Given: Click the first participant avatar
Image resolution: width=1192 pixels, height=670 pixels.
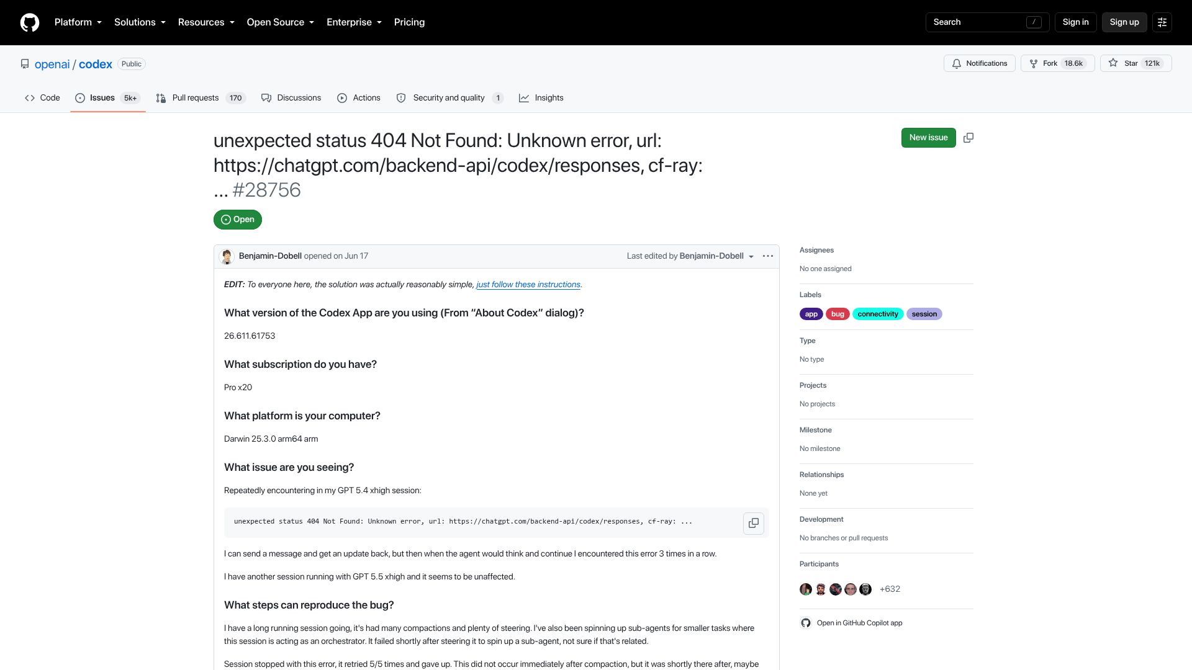Looking at the screenshot, I should (806, 589).
